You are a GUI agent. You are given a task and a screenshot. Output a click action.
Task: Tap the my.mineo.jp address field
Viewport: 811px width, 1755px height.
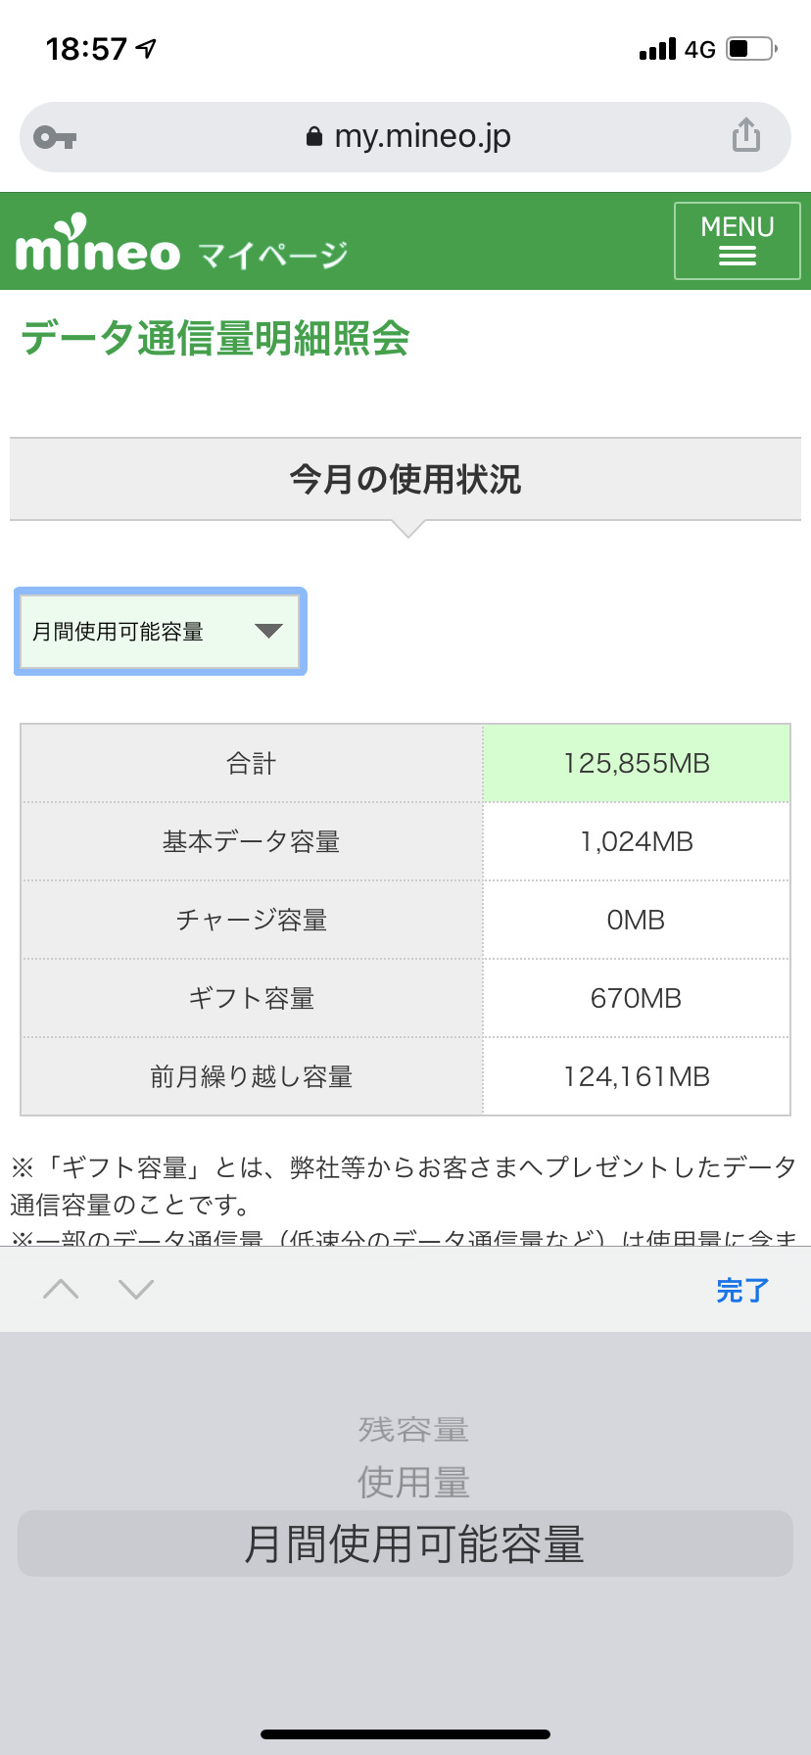coord(421,137)
